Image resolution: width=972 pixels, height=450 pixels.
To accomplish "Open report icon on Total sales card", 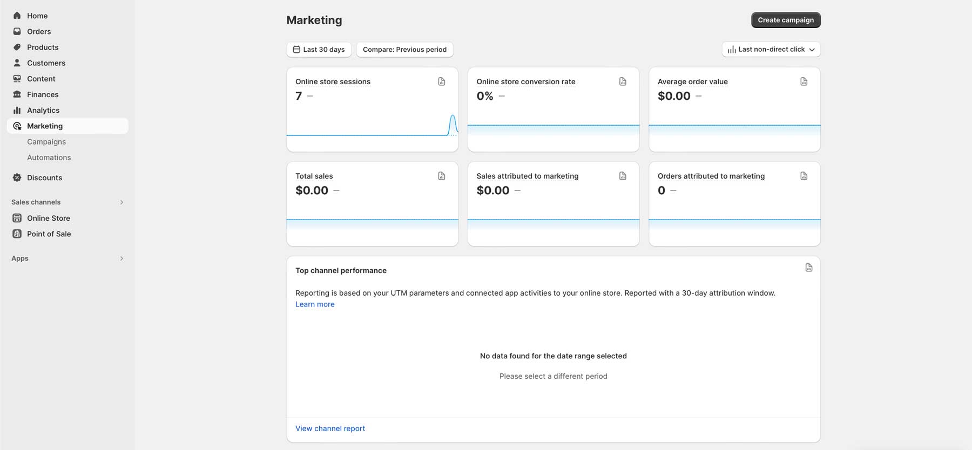I will click(x=441, y=176).
